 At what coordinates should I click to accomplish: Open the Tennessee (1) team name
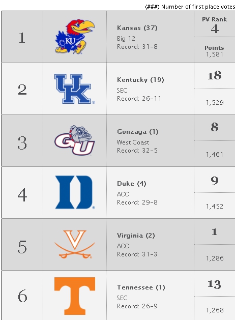click(x=141, y=287)
